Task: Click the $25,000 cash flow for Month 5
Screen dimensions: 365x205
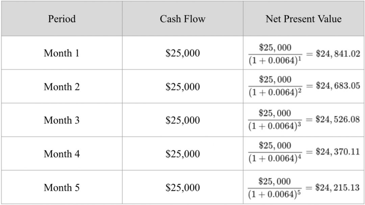Action: click(x=182, y=187)
